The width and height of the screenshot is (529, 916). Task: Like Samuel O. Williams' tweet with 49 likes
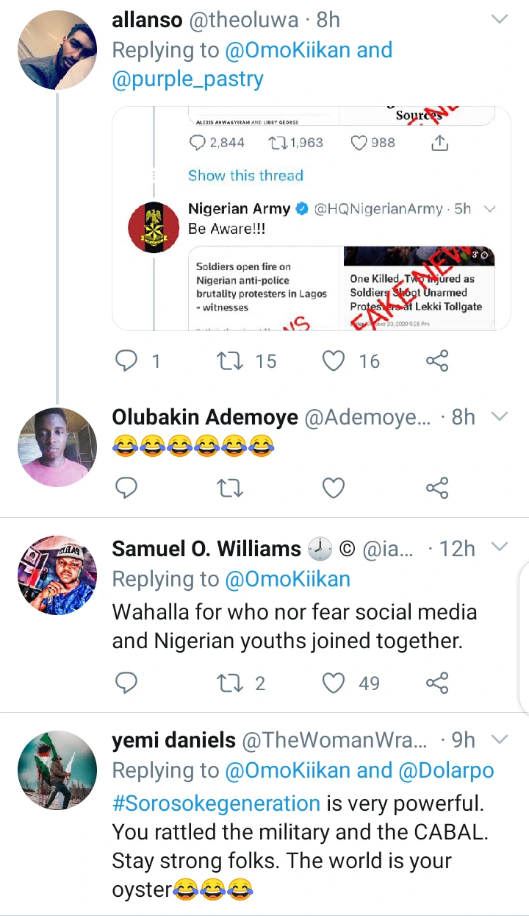pyautogui.click(x=334, y=684)
